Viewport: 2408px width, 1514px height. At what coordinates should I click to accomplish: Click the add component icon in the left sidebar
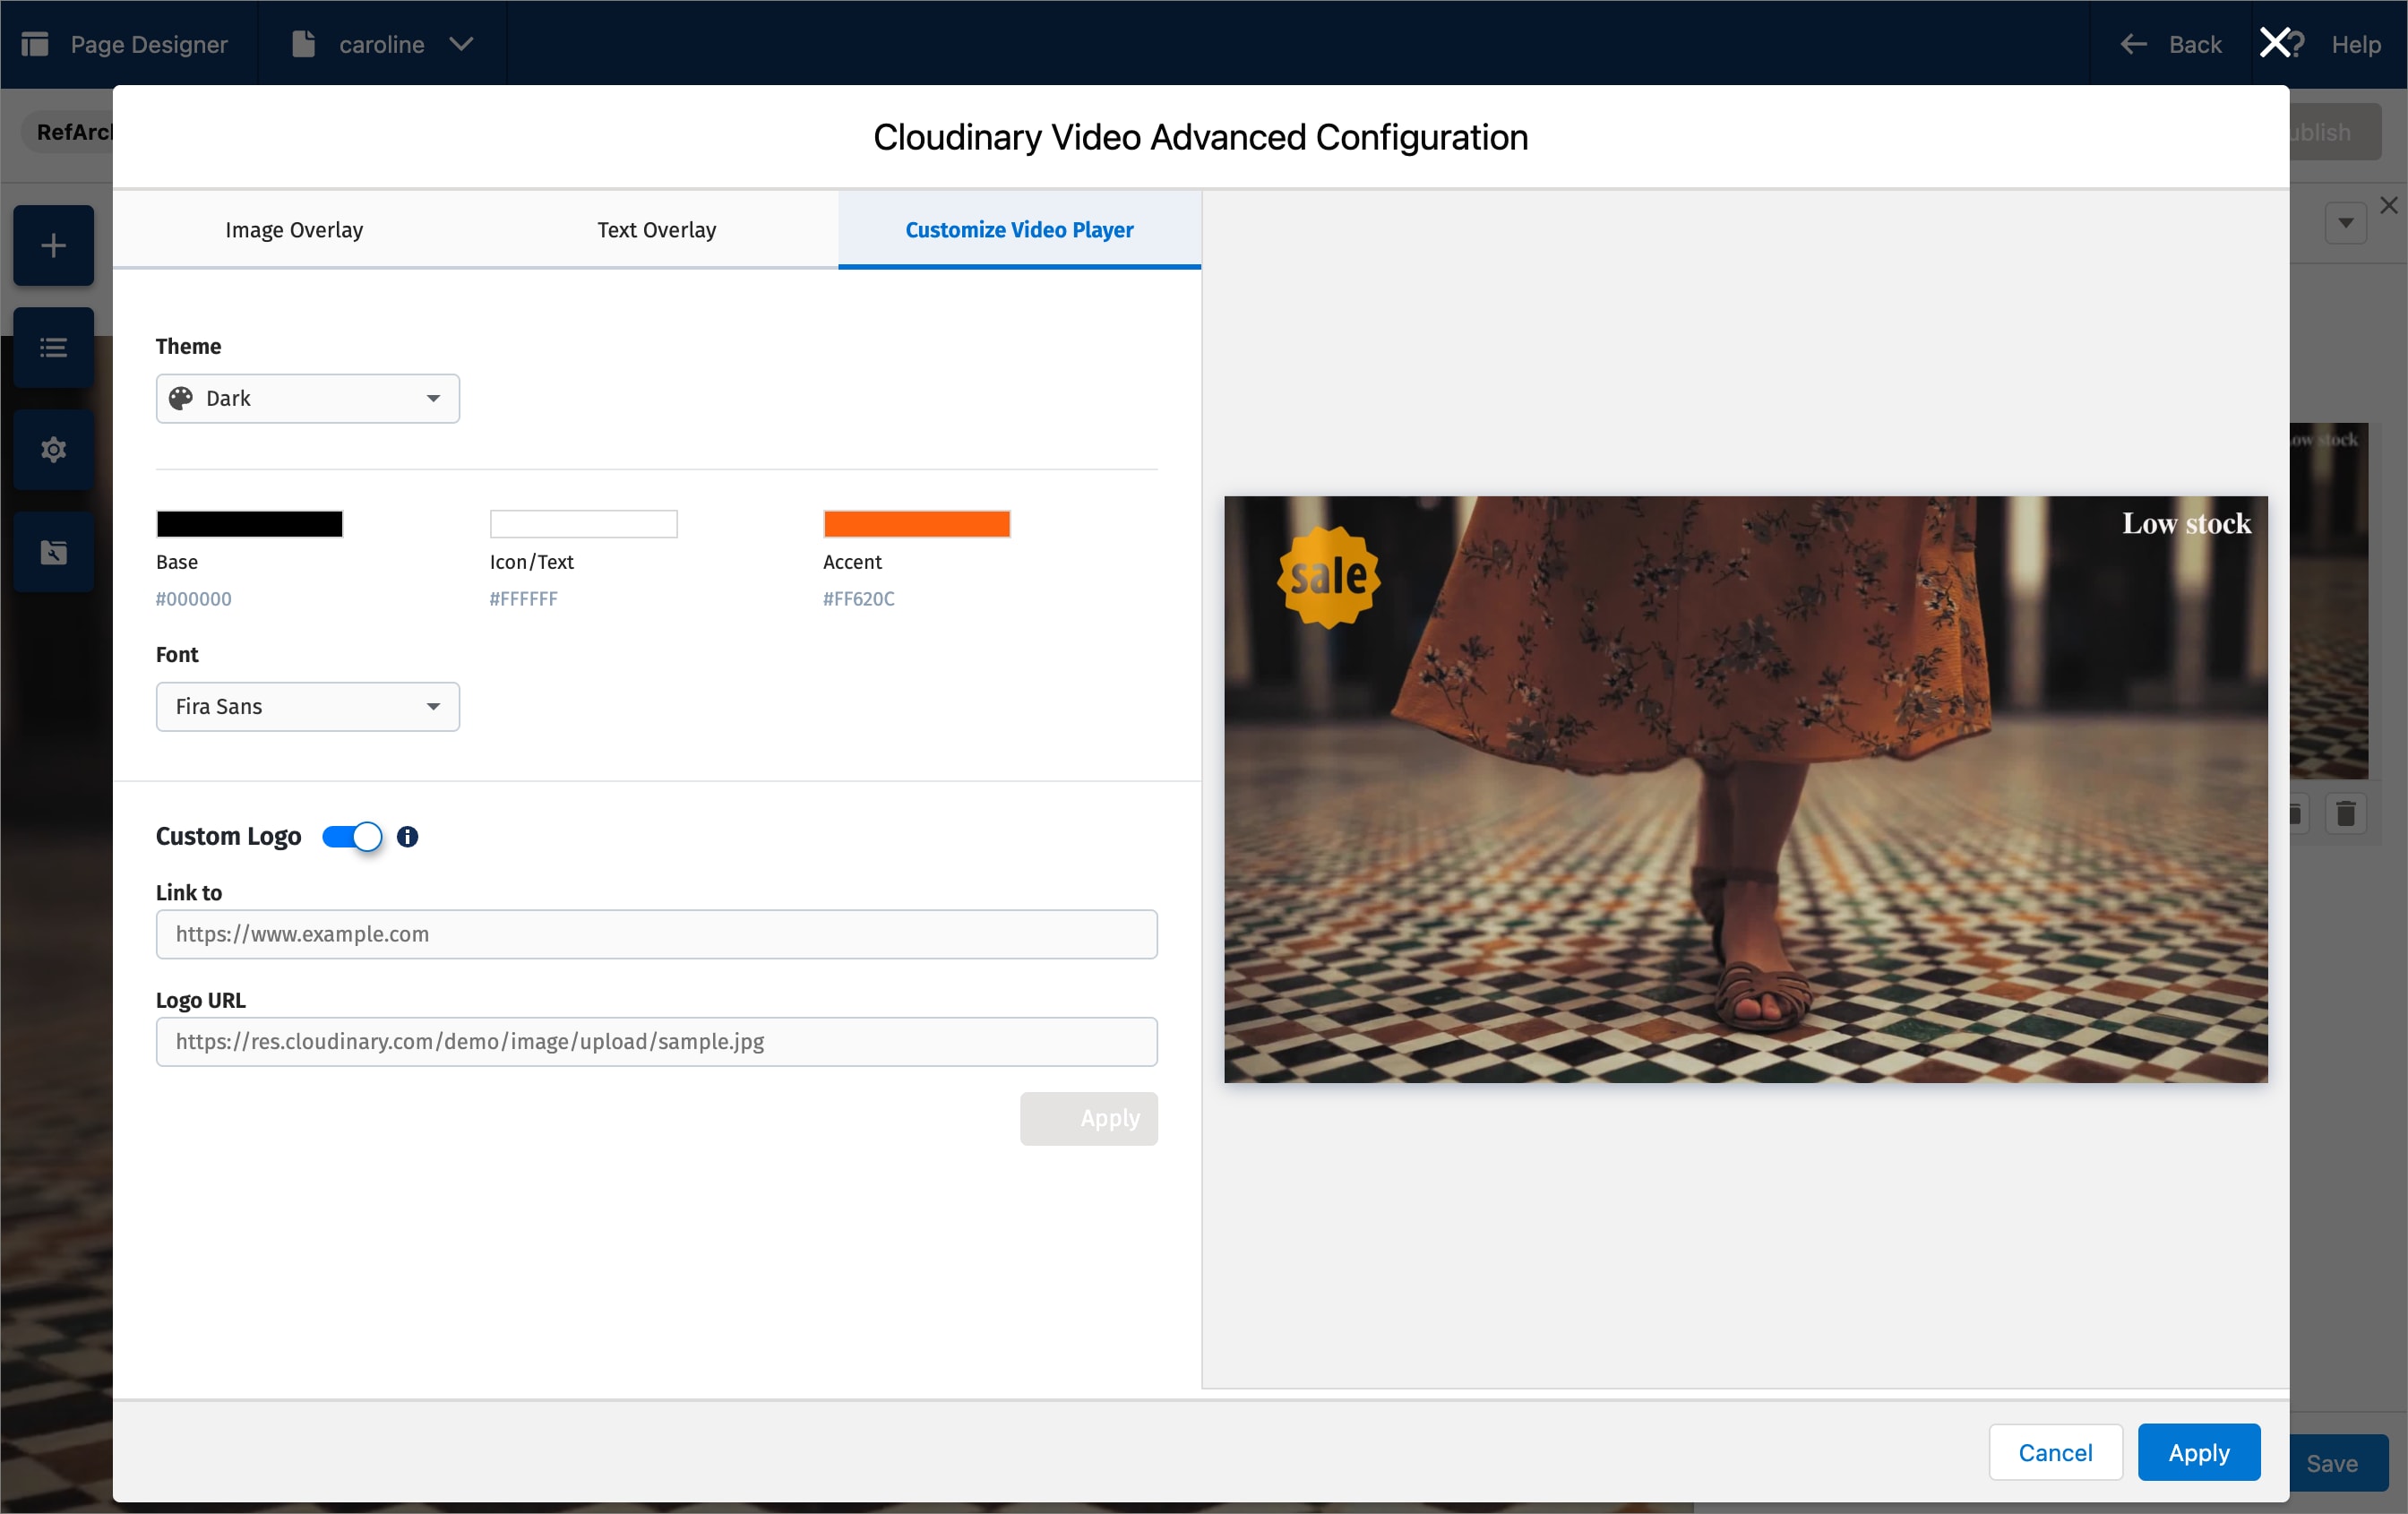pyautogui.click(x=52, y=245)
